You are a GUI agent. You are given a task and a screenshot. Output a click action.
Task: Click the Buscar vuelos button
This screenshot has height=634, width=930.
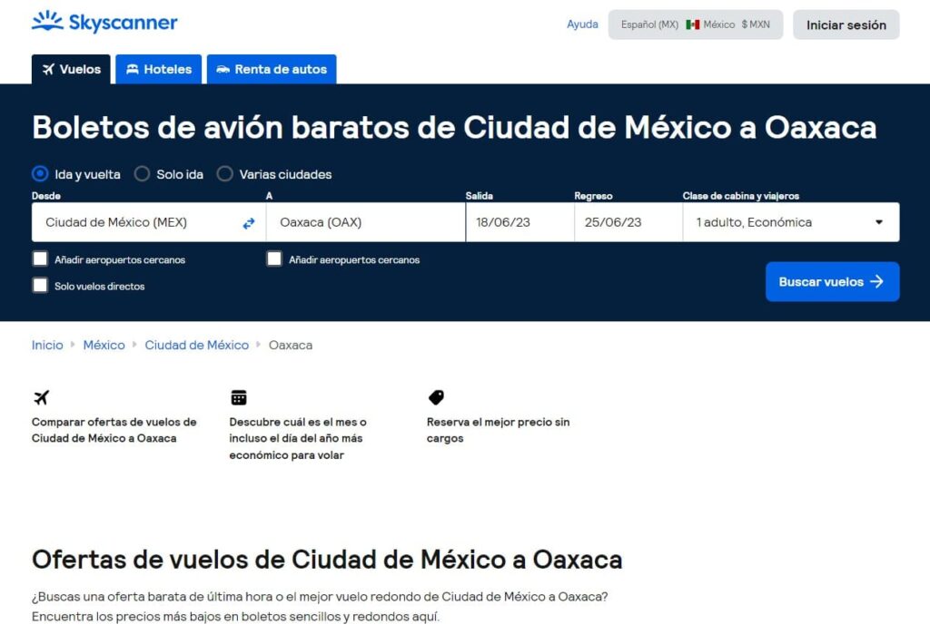pos(832,281)
